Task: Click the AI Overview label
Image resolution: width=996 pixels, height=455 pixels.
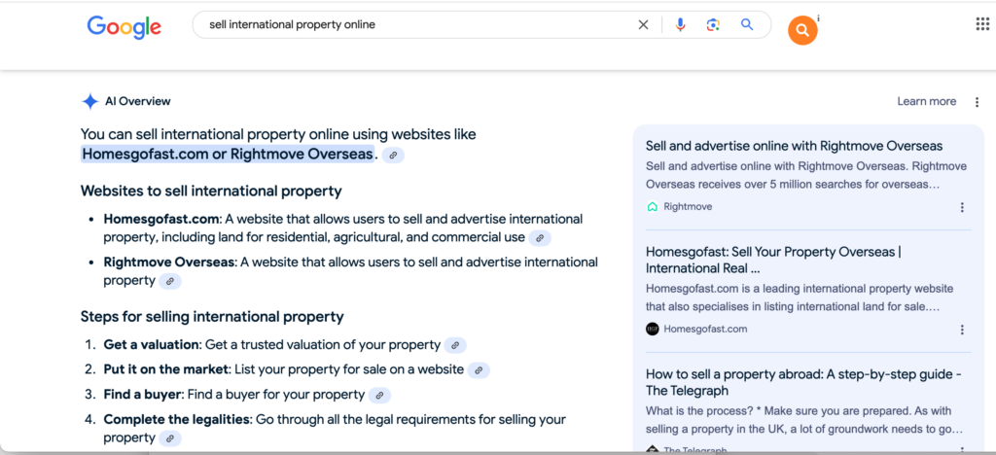Action: pos(138,101)
